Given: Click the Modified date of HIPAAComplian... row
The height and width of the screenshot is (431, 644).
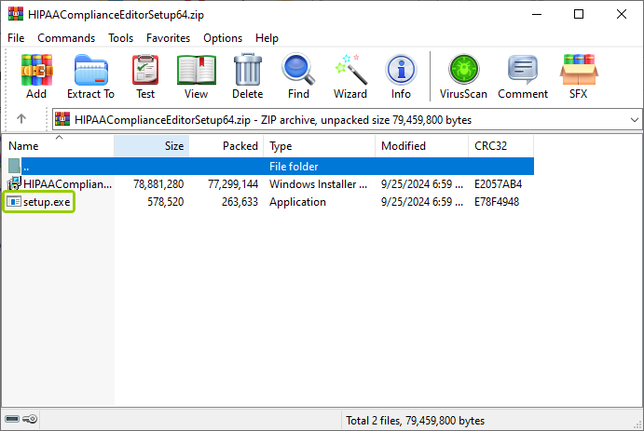Looking at the screenshot, I should tap(422, 184).
